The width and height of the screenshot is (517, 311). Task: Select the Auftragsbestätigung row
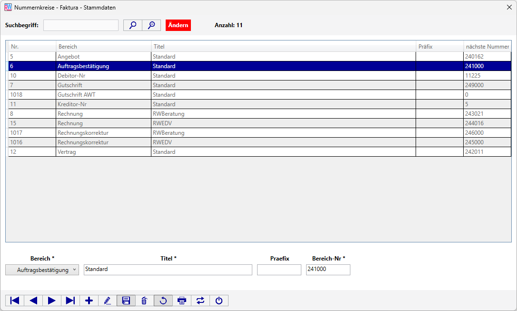(260, 66)
